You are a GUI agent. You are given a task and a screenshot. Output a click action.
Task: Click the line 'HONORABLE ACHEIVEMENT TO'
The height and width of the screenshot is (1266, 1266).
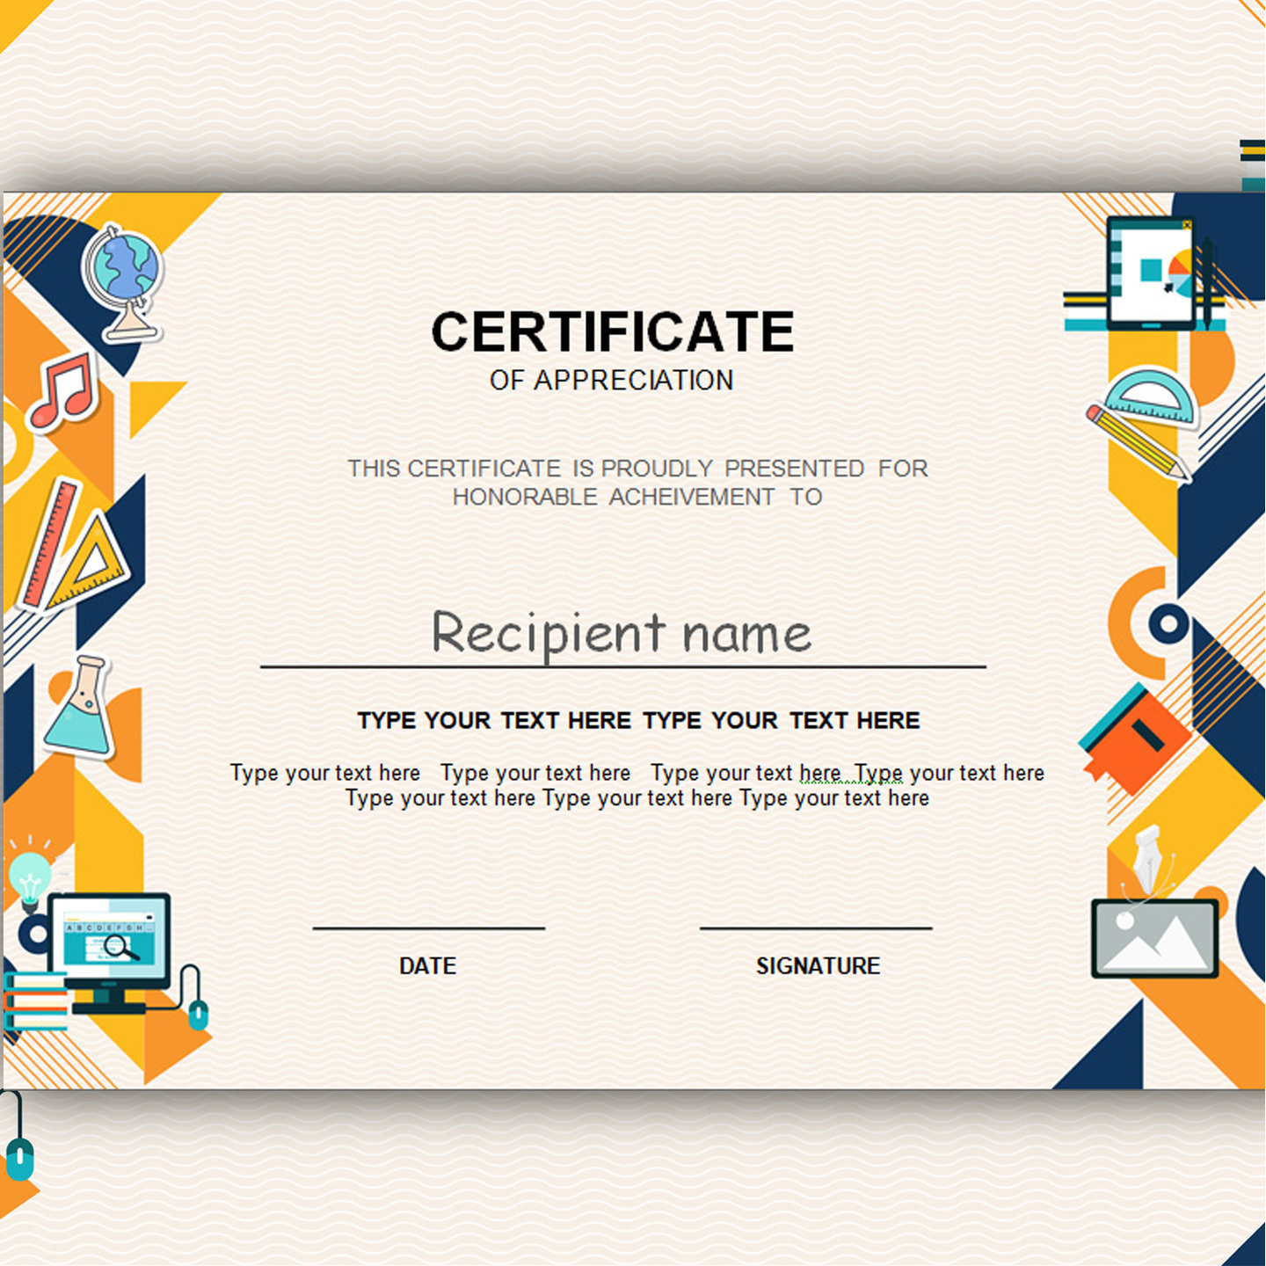(x=637, y=497)
